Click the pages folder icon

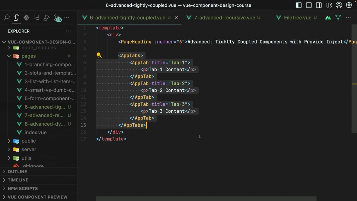[x=16, y=56]
